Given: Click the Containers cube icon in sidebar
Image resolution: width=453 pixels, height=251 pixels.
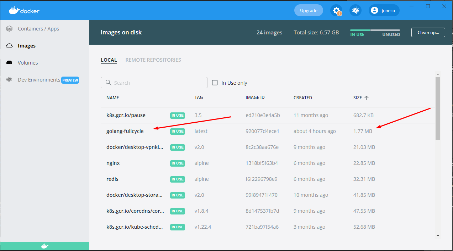Looking at the screenshot, I should pos(10,29).
